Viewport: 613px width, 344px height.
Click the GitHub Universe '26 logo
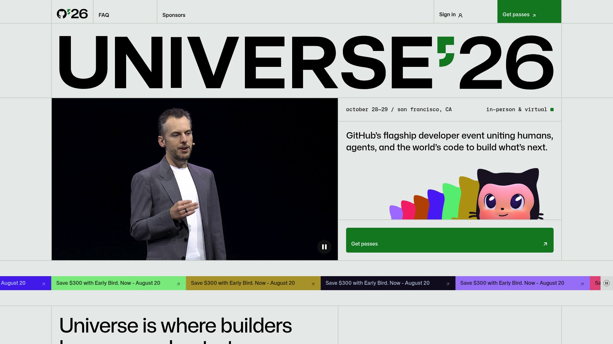(x=72, y=14)
